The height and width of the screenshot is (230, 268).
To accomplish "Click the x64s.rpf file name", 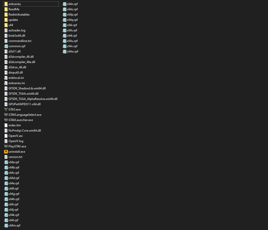I will click(x=72, y=30).
